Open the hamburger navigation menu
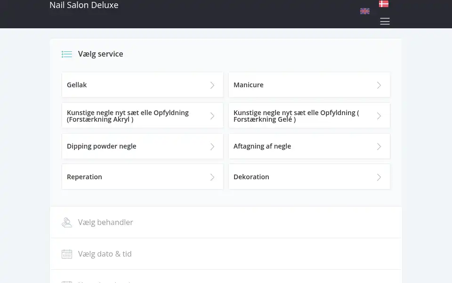The image size is (452, 283). (x=385, y=21)
